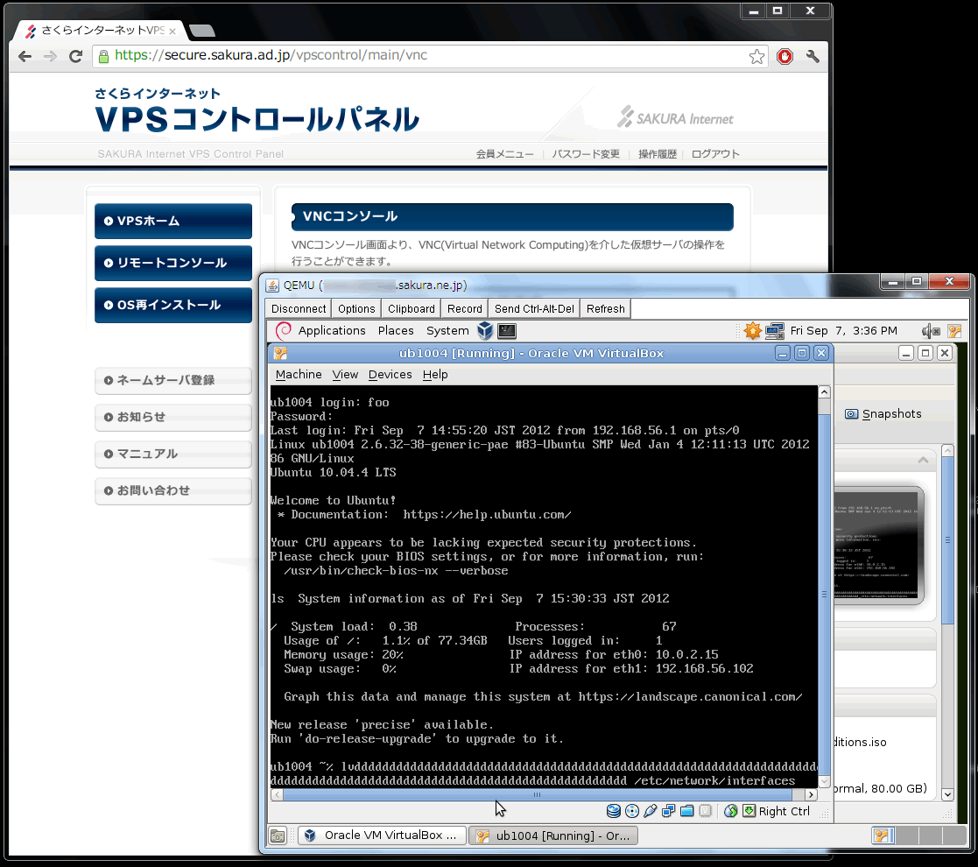
Task: Open the shared folders icon in status bar
Action: 687,811
